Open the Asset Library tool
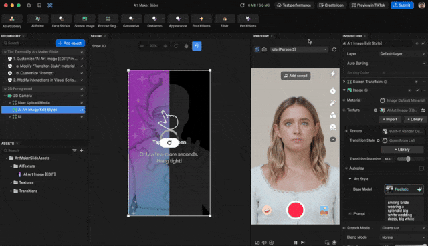Screen dimensions: 428x246 pos(12,21)
